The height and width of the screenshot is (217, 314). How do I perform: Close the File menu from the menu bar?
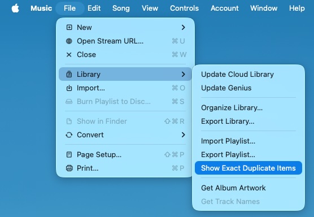pyautogui.click(x=69, y=8)
